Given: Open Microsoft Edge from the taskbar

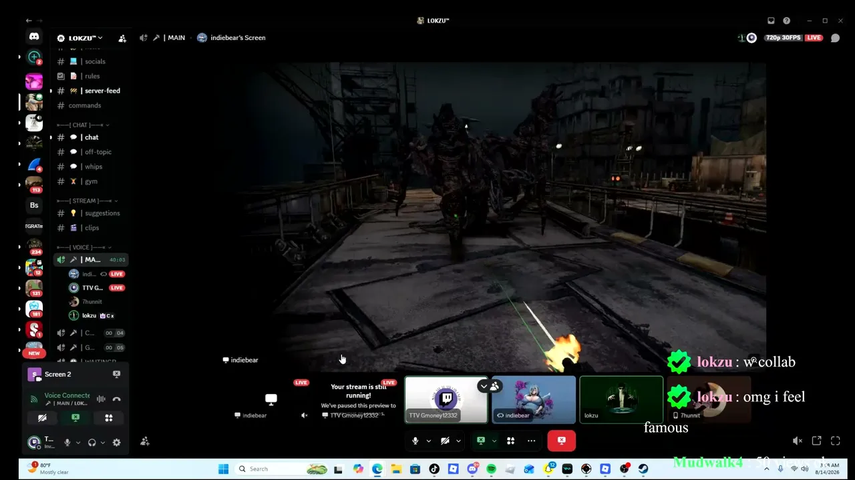Looking at the screenshot, I should coord(377,469).
